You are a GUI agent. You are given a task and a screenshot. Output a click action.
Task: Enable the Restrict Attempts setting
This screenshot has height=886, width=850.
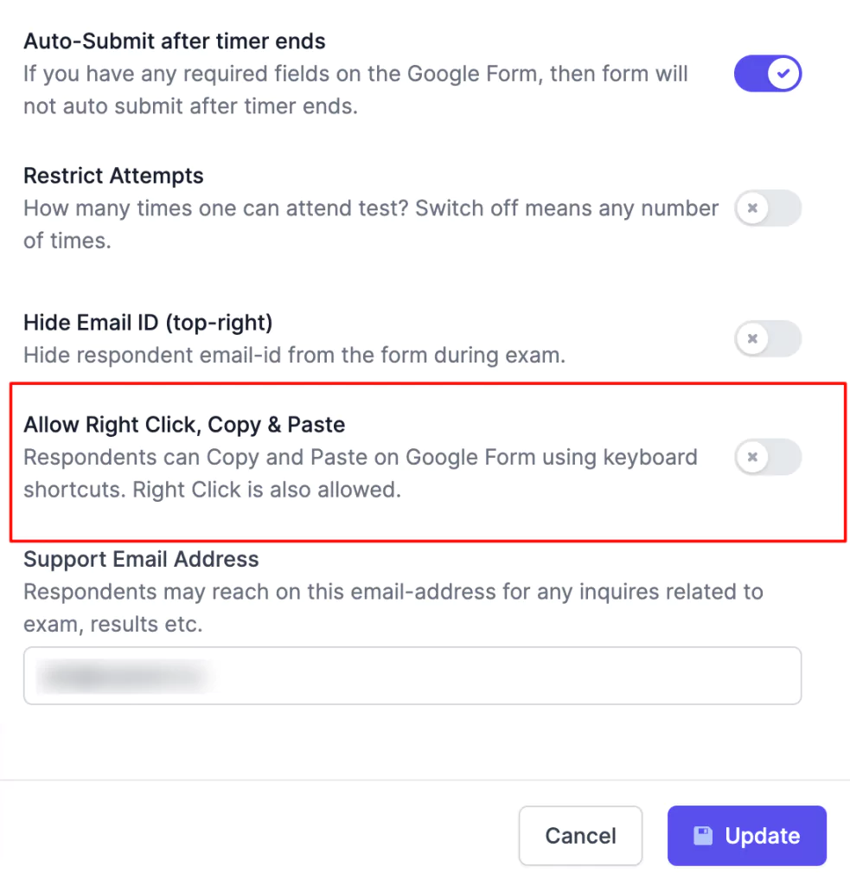coord(768,208)
